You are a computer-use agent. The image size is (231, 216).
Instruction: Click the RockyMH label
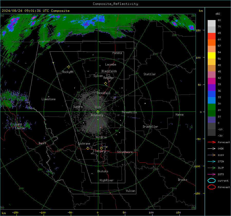point(68,72)
